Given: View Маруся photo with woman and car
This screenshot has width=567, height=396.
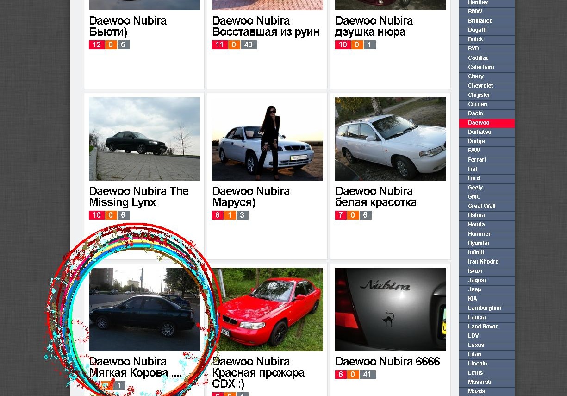Looking at the screenshot, I should (268, 139).
